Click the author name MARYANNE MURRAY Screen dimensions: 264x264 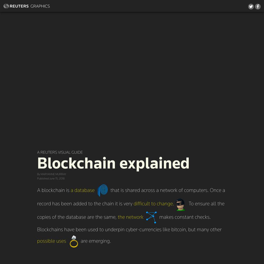53,174
